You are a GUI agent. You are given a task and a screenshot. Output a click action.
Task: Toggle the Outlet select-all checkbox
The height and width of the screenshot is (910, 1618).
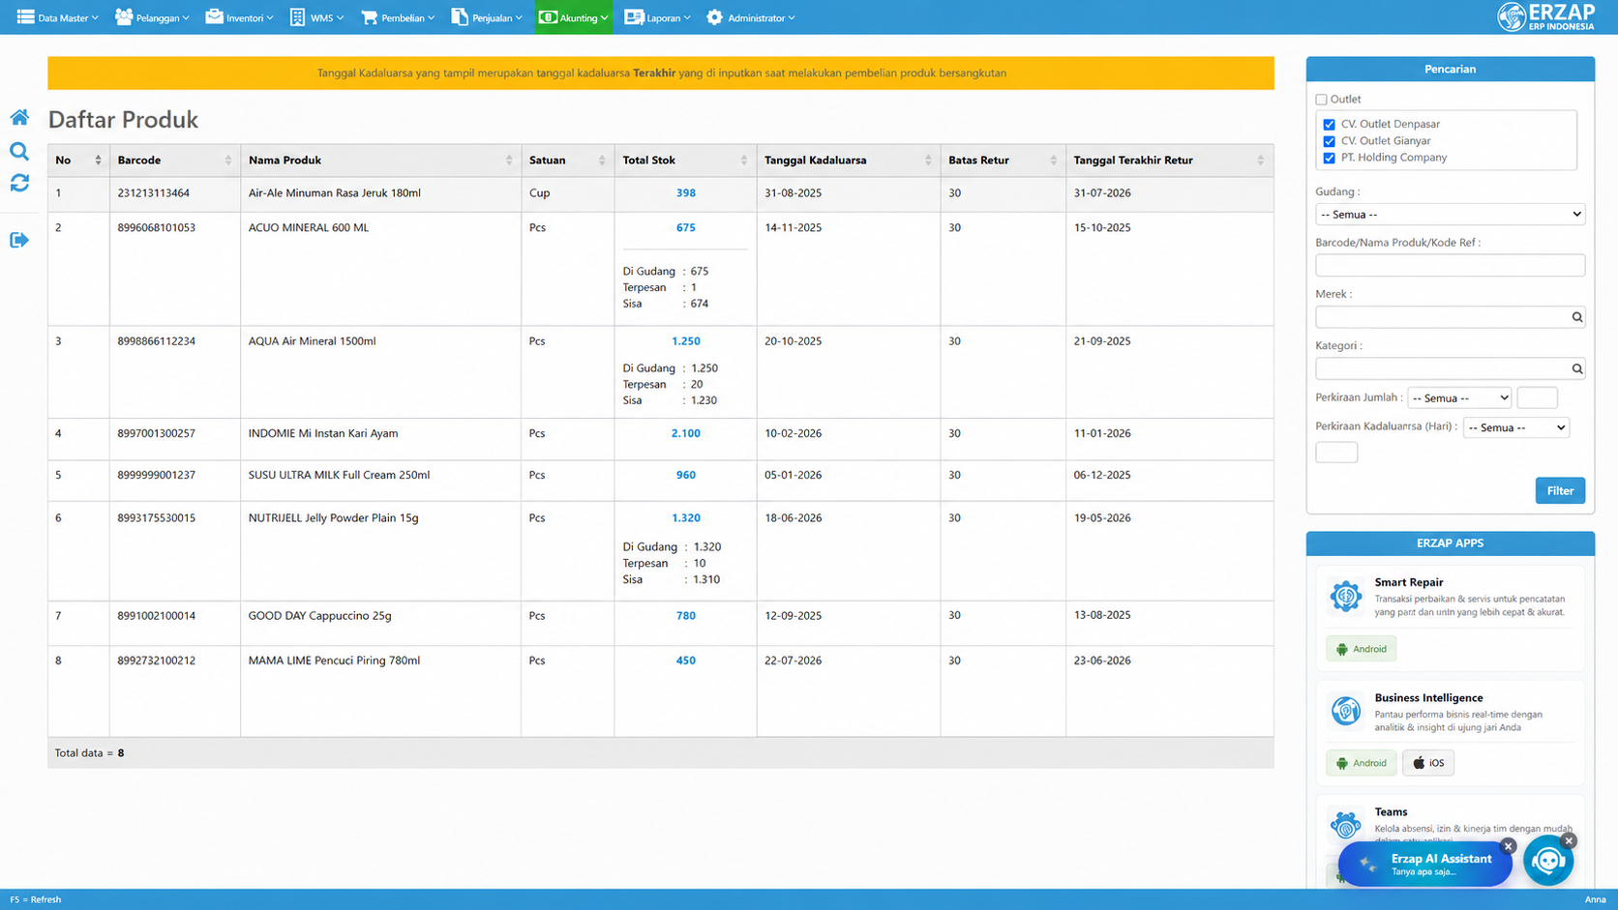(x=1321, y=100)
